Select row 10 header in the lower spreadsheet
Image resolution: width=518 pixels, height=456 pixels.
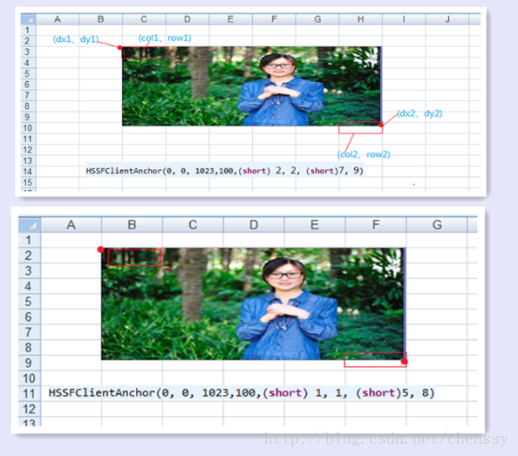[29, 378]
